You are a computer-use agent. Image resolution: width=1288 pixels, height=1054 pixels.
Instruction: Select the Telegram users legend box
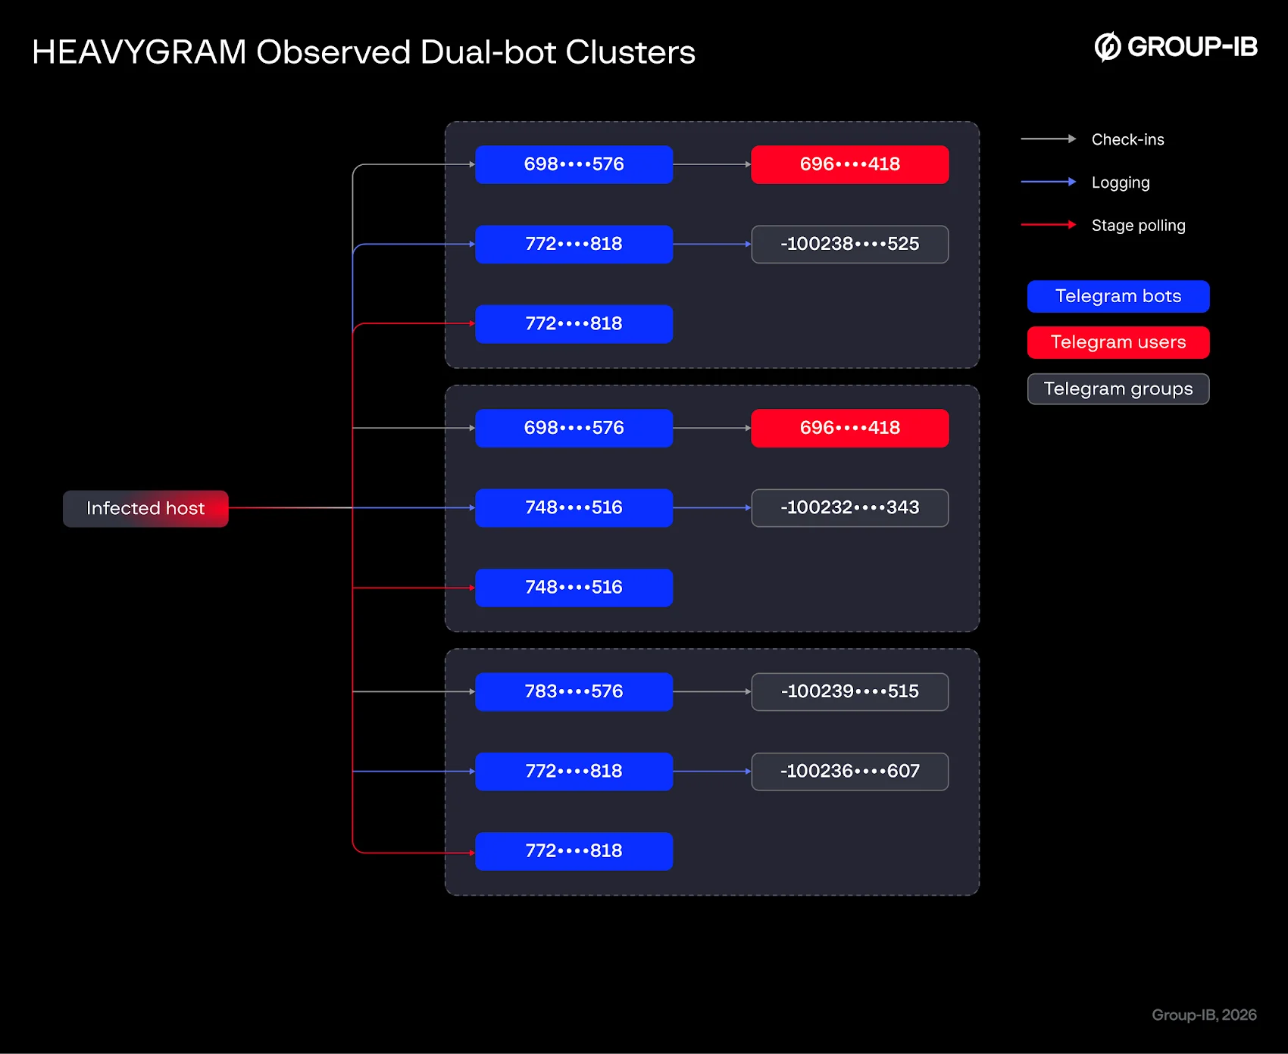pyautogui.click(x=1118, y=342)
